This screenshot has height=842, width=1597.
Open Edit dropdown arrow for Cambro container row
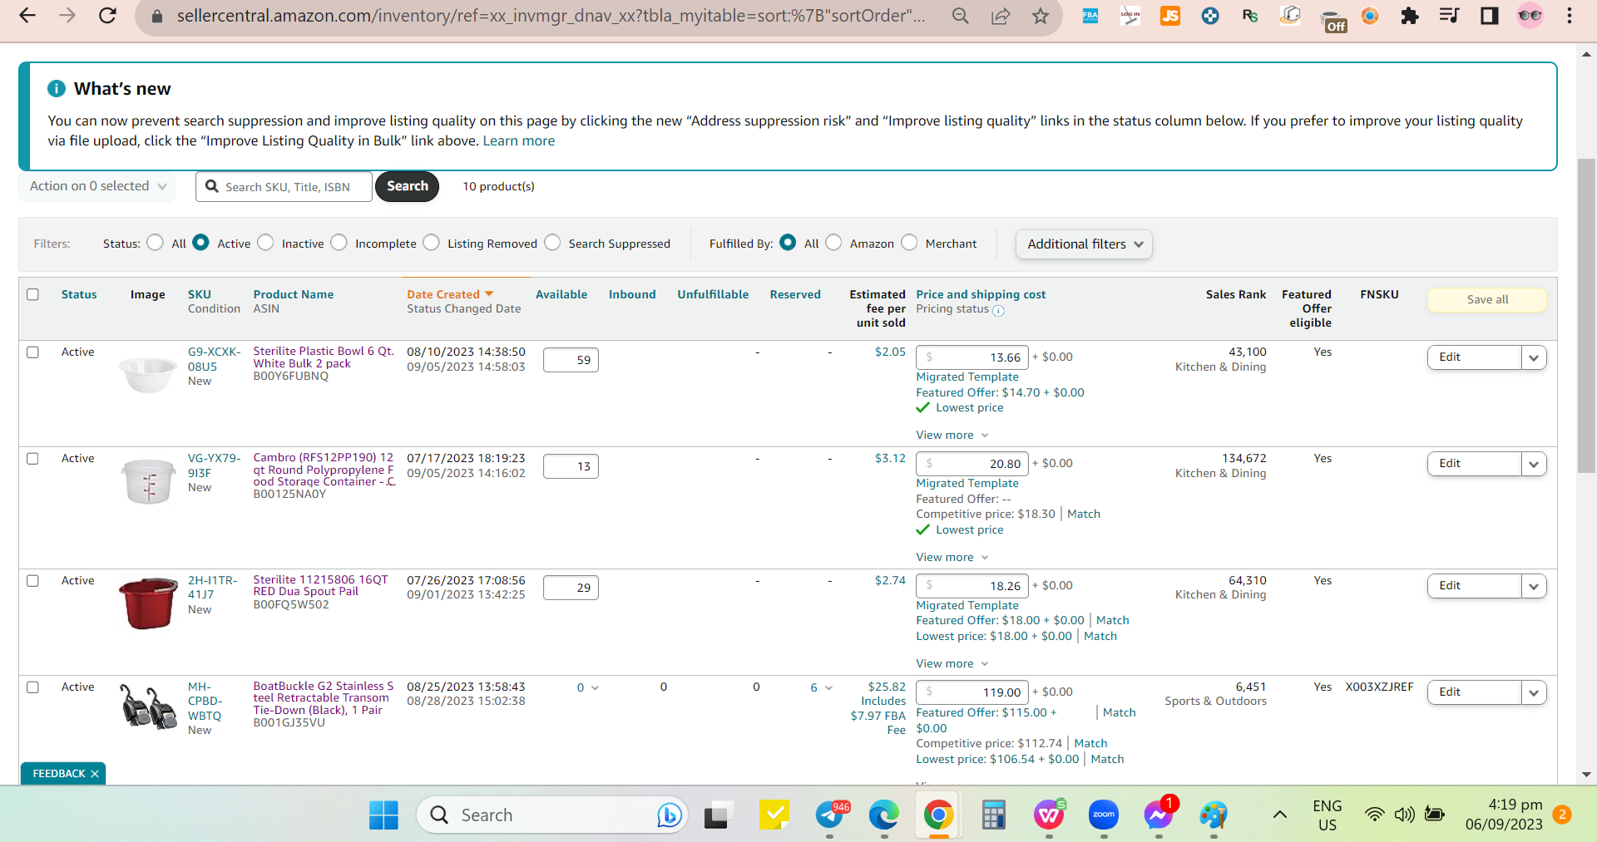[x=1534, y=464]
